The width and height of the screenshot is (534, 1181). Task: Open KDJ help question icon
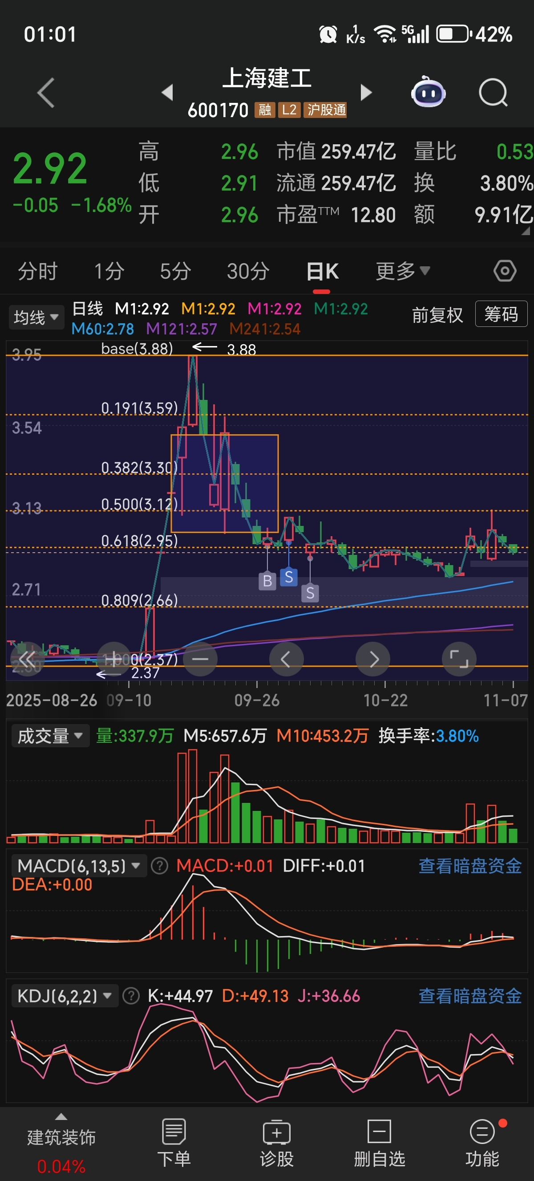click(131, 996)
